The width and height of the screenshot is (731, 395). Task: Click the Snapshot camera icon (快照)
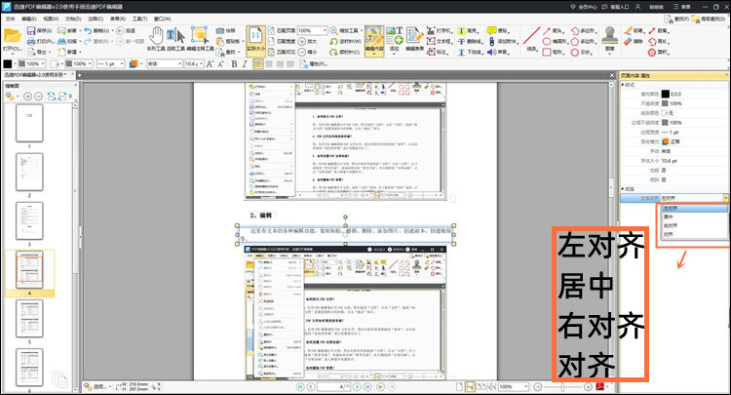point(220,31)
